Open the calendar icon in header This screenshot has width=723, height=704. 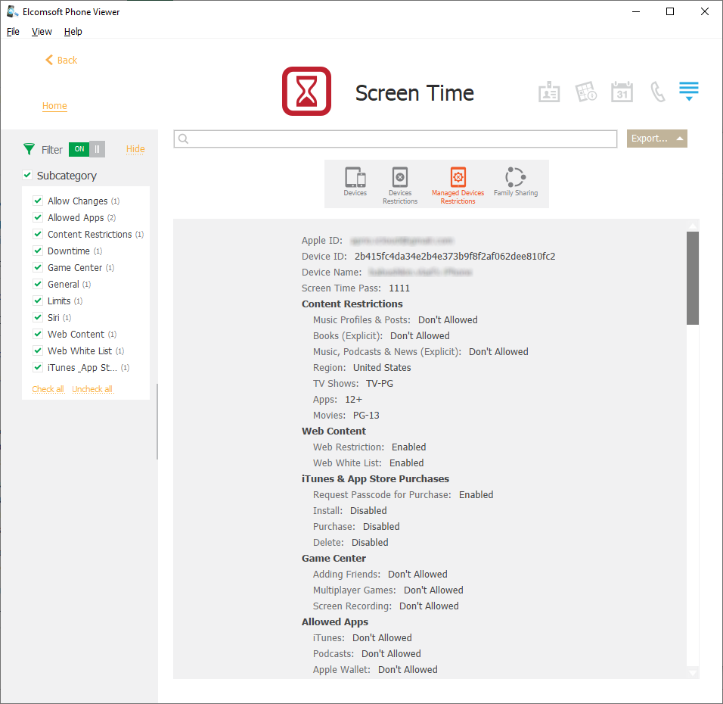[x=622, y=92]
